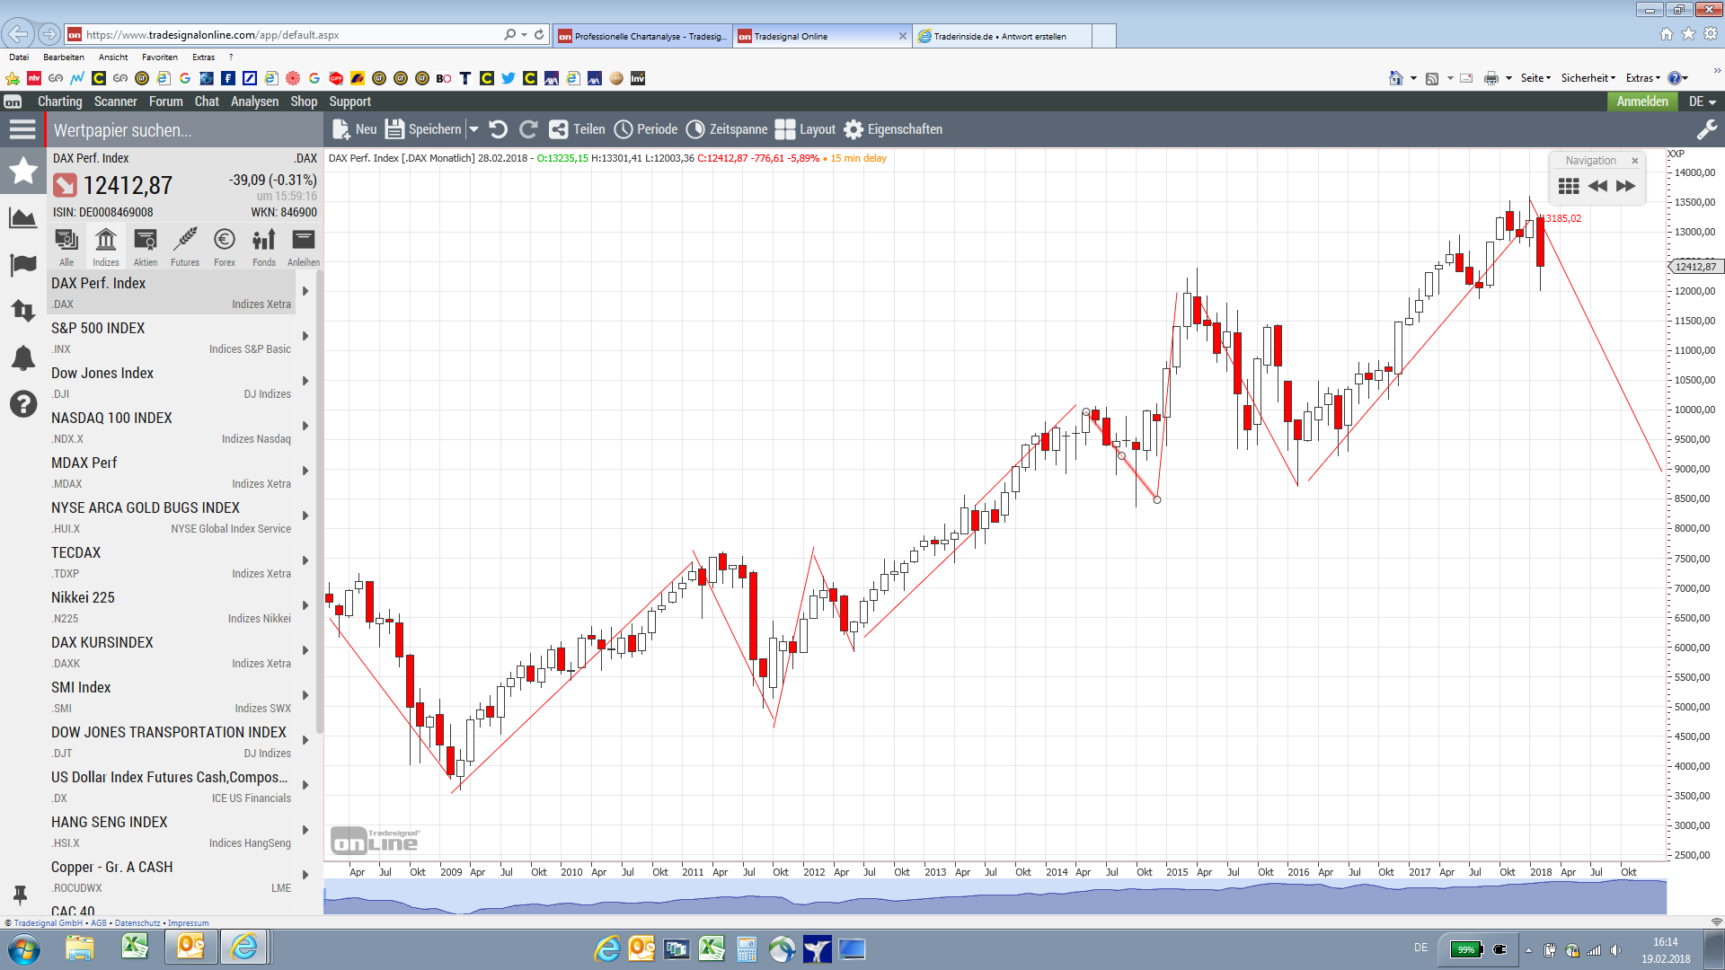Click the pin icon in sidebar
This screenshot has height=970, width=1725.
coord(20,895)
